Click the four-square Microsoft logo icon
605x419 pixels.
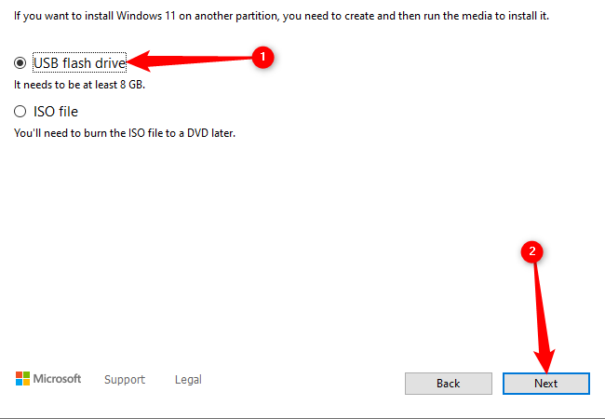tap(23, 379)
